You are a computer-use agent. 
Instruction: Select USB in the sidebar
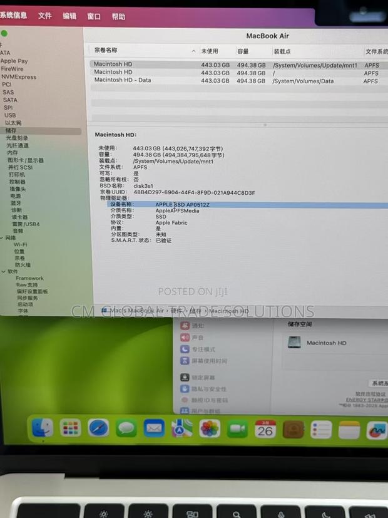click(x=10, y=115)
